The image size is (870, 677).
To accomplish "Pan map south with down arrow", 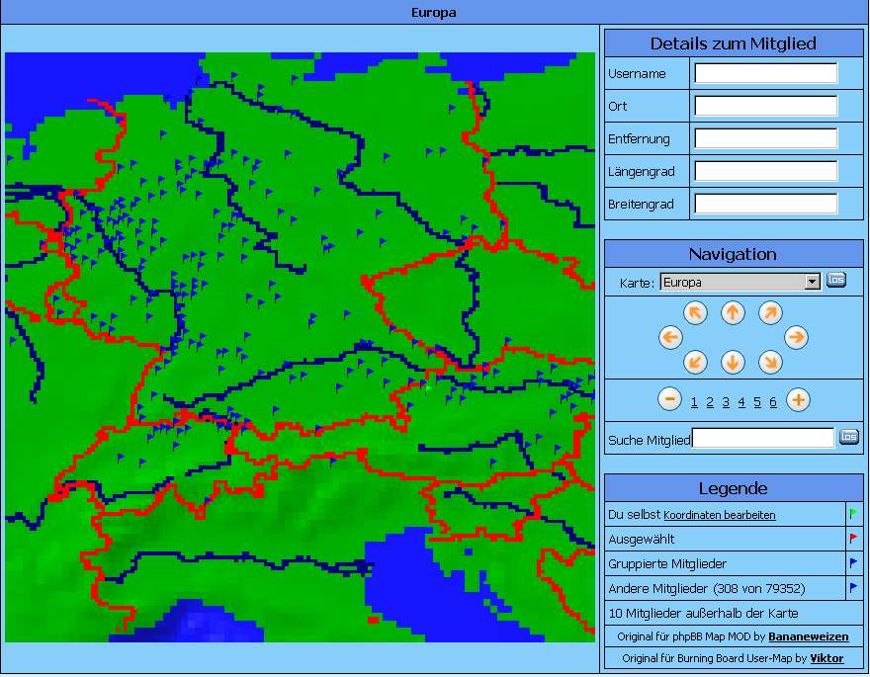I will coord(733,362).
